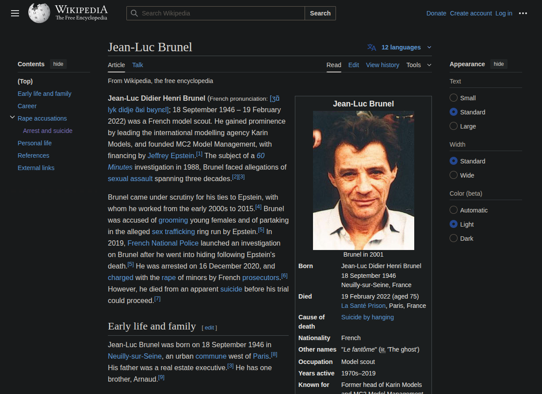542x394 pixels.
Task: Go to External links in contents
Action: tap(36, 168)
